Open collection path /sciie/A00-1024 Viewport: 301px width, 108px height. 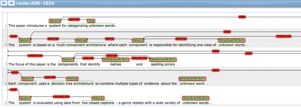[35, 3]
